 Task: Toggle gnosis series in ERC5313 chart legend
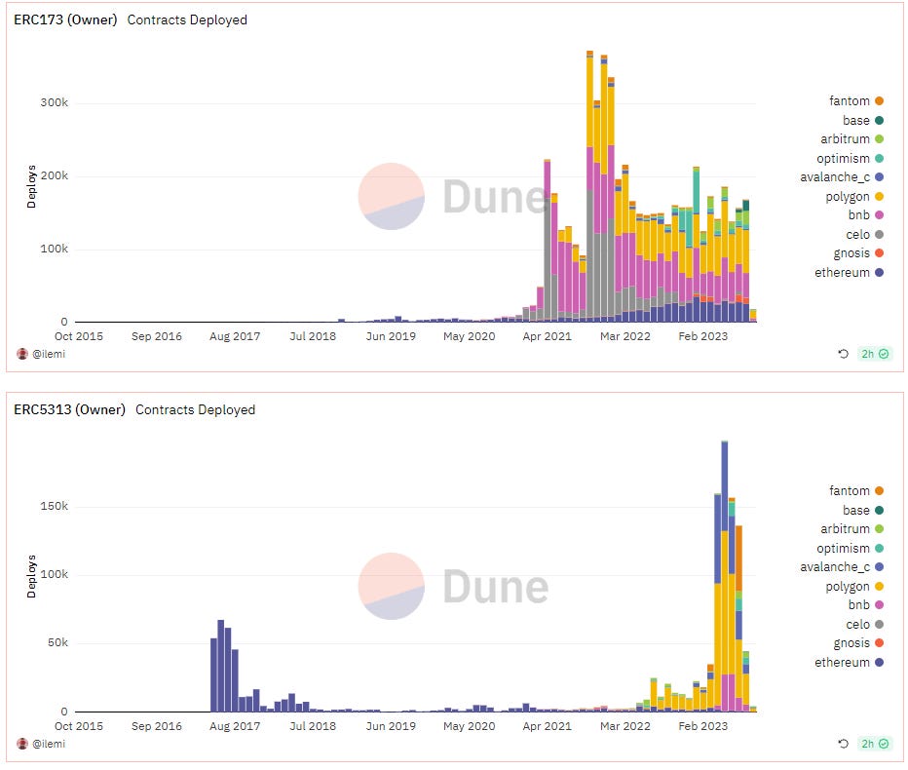(858, 643)
